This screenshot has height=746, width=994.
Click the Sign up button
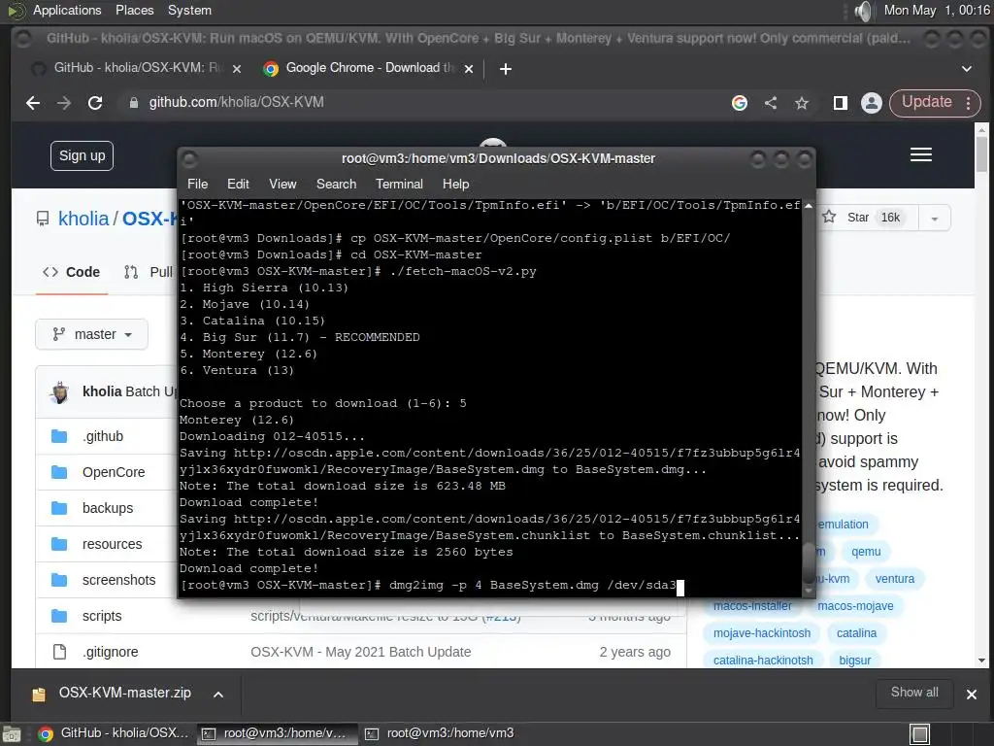point(82,156)
